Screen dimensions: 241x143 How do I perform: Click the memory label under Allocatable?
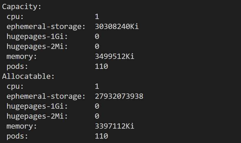(x=22, y=126)
